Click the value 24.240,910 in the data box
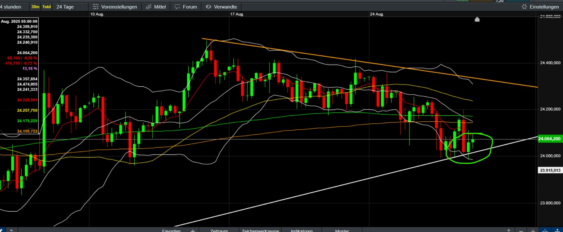 pyautogui.click(x=27, y=42)
